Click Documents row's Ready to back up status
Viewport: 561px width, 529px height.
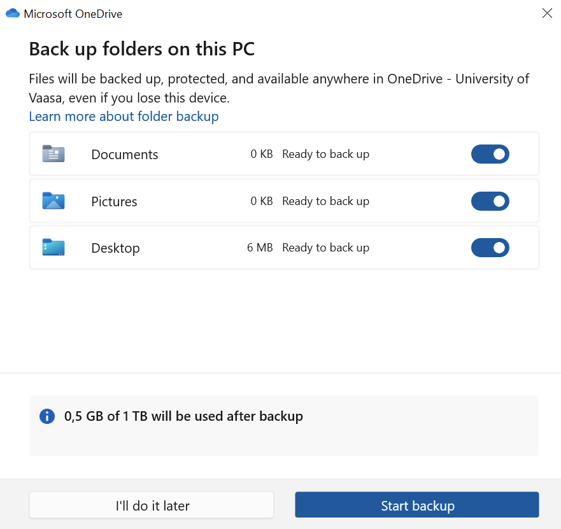pyautogui.click(x=325, y=154)
